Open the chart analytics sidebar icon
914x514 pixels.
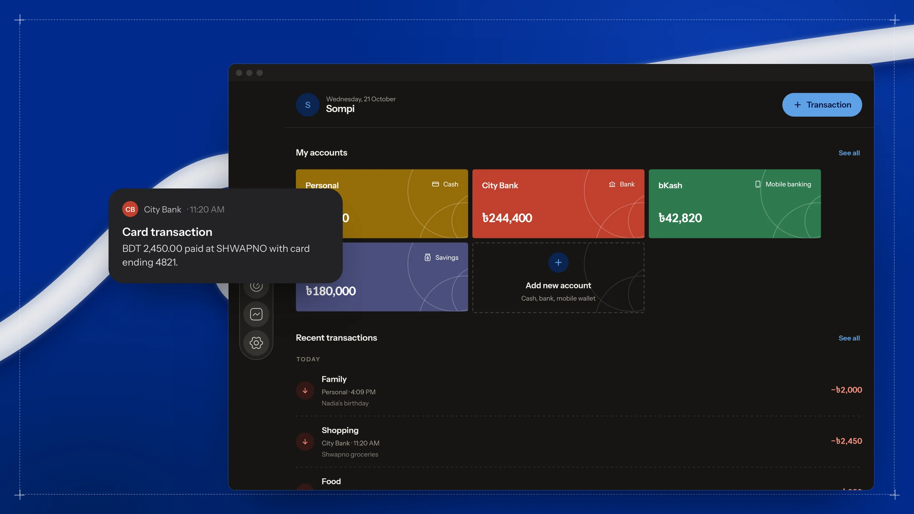(x=256, y=314)
